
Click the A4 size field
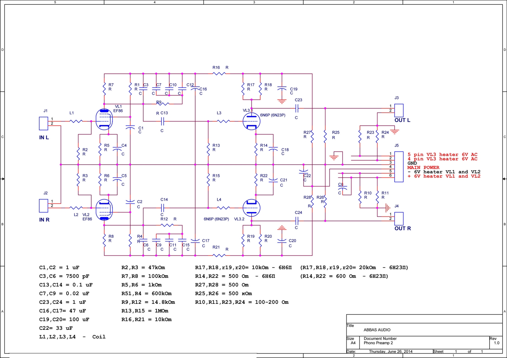coord(353,343)
